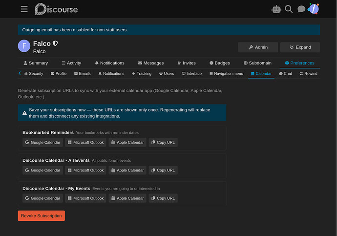Image resolution: width=337 pixels, height=236 pixels.
Task: Select the Calendar preferences tab
Action: [261, 73]
